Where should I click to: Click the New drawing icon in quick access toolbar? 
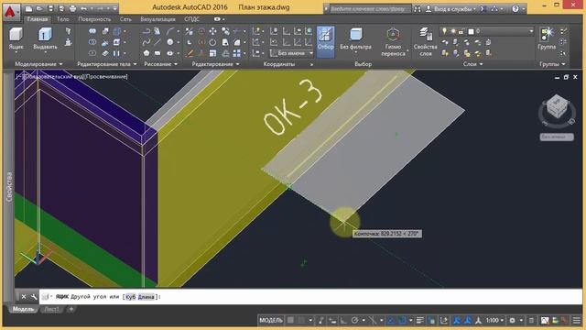point(28,8)
